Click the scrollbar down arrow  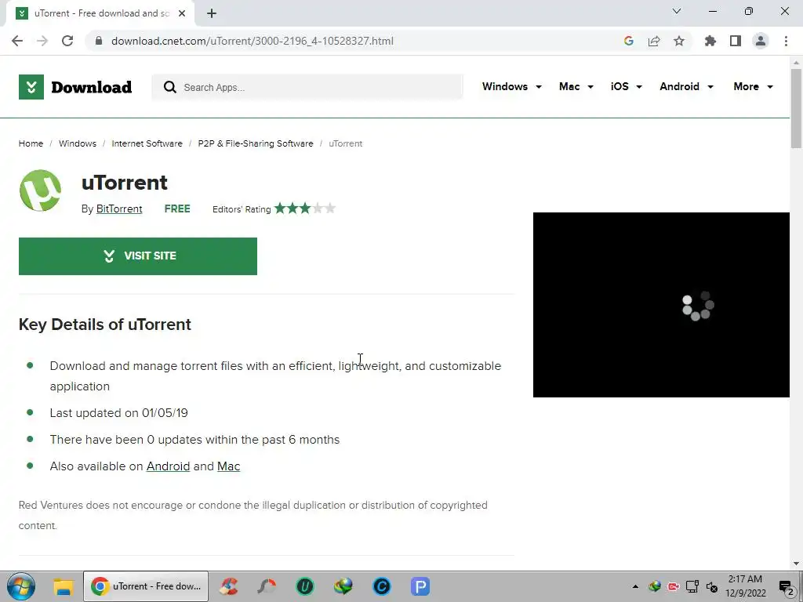pyautogui.click(x=796, y=564)
